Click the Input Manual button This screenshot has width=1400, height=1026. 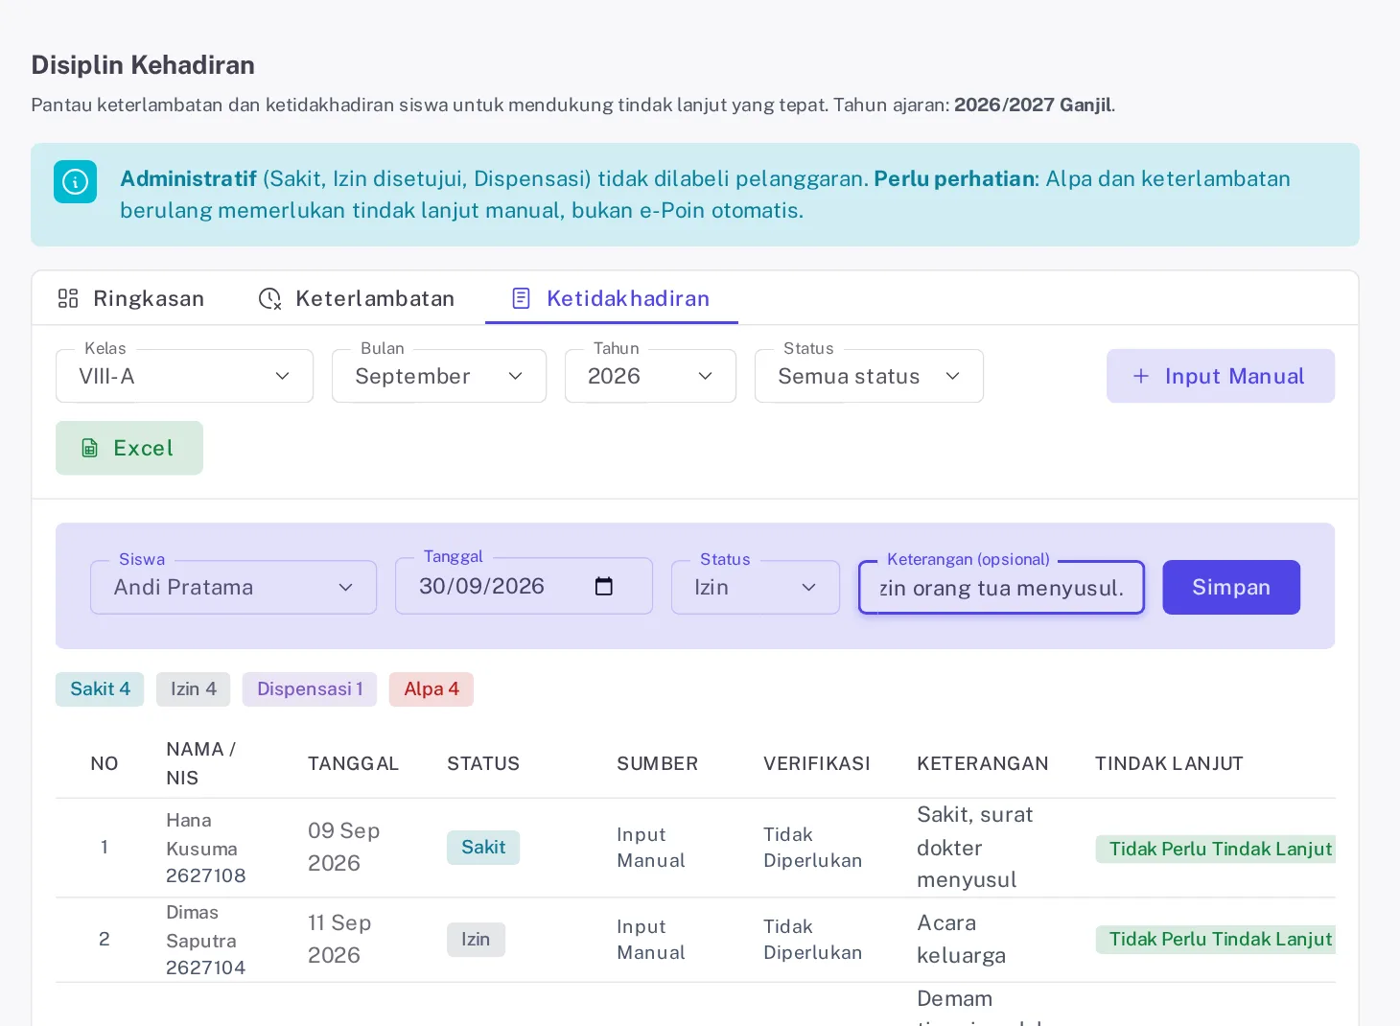(x=1221, y=376)
